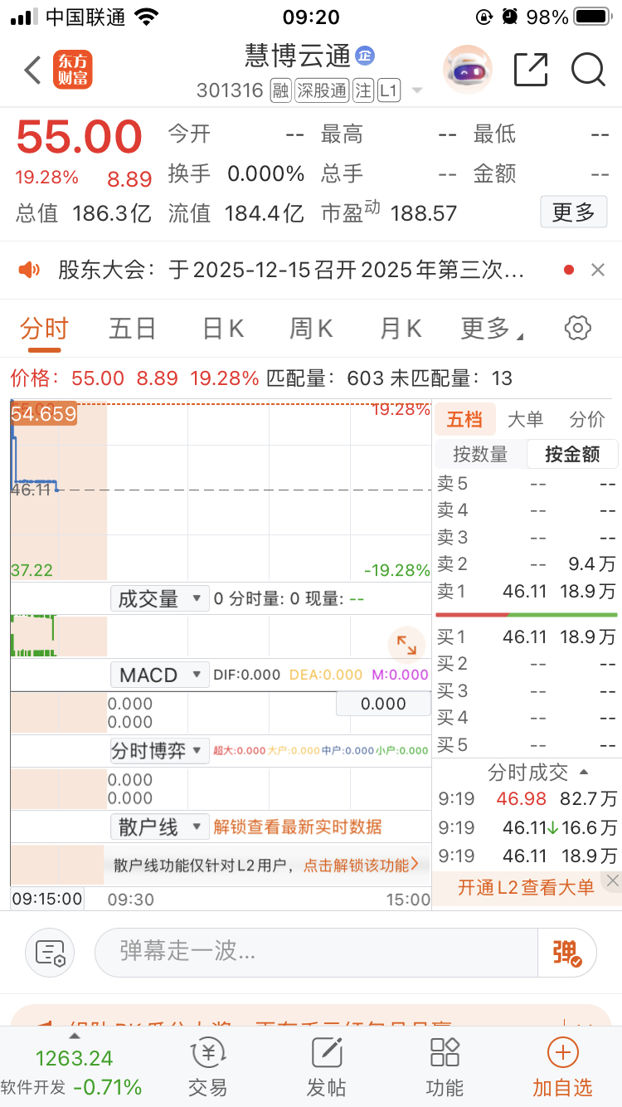Switch to the 分价 tab
Screen dimensions: 622x1107
[588, 419]
